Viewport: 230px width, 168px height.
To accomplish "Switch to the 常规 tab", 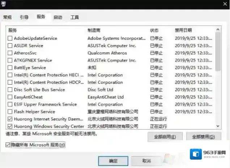I will pos(8,17).
